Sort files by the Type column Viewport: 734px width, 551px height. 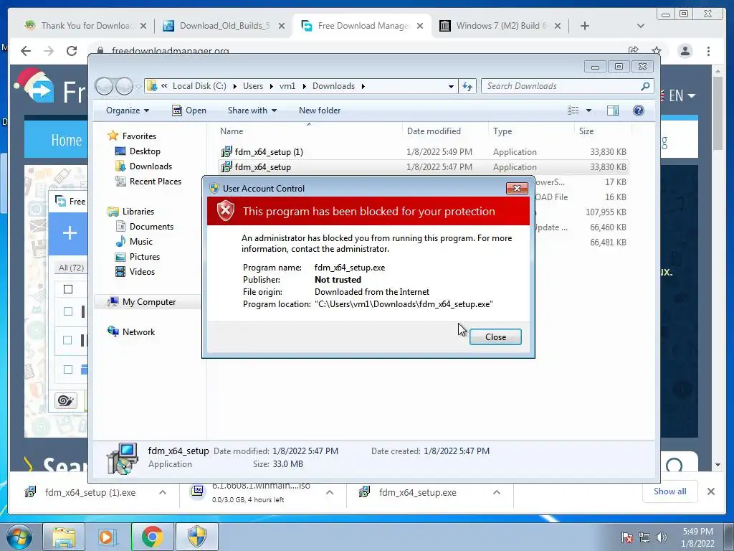pos(502,131)
